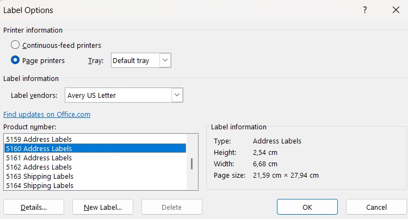Close the Label Options dialog

coord(395,10)
